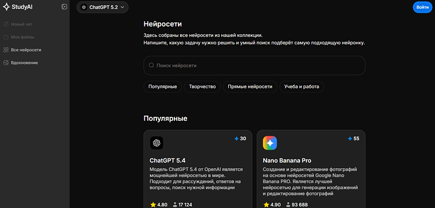The image size is (435, 208).
Task: Click the Нейросети page heading
Action: 163,24
